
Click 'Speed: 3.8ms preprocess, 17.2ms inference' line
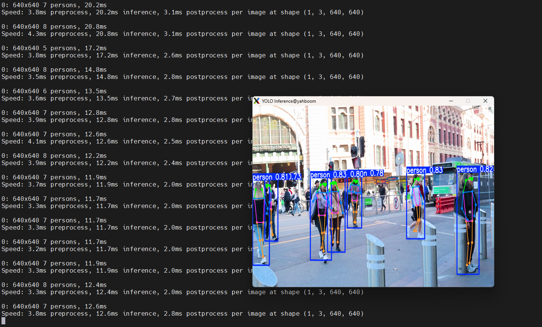183,56
